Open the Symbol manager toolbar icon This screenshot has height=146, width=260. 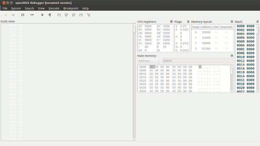32,15
